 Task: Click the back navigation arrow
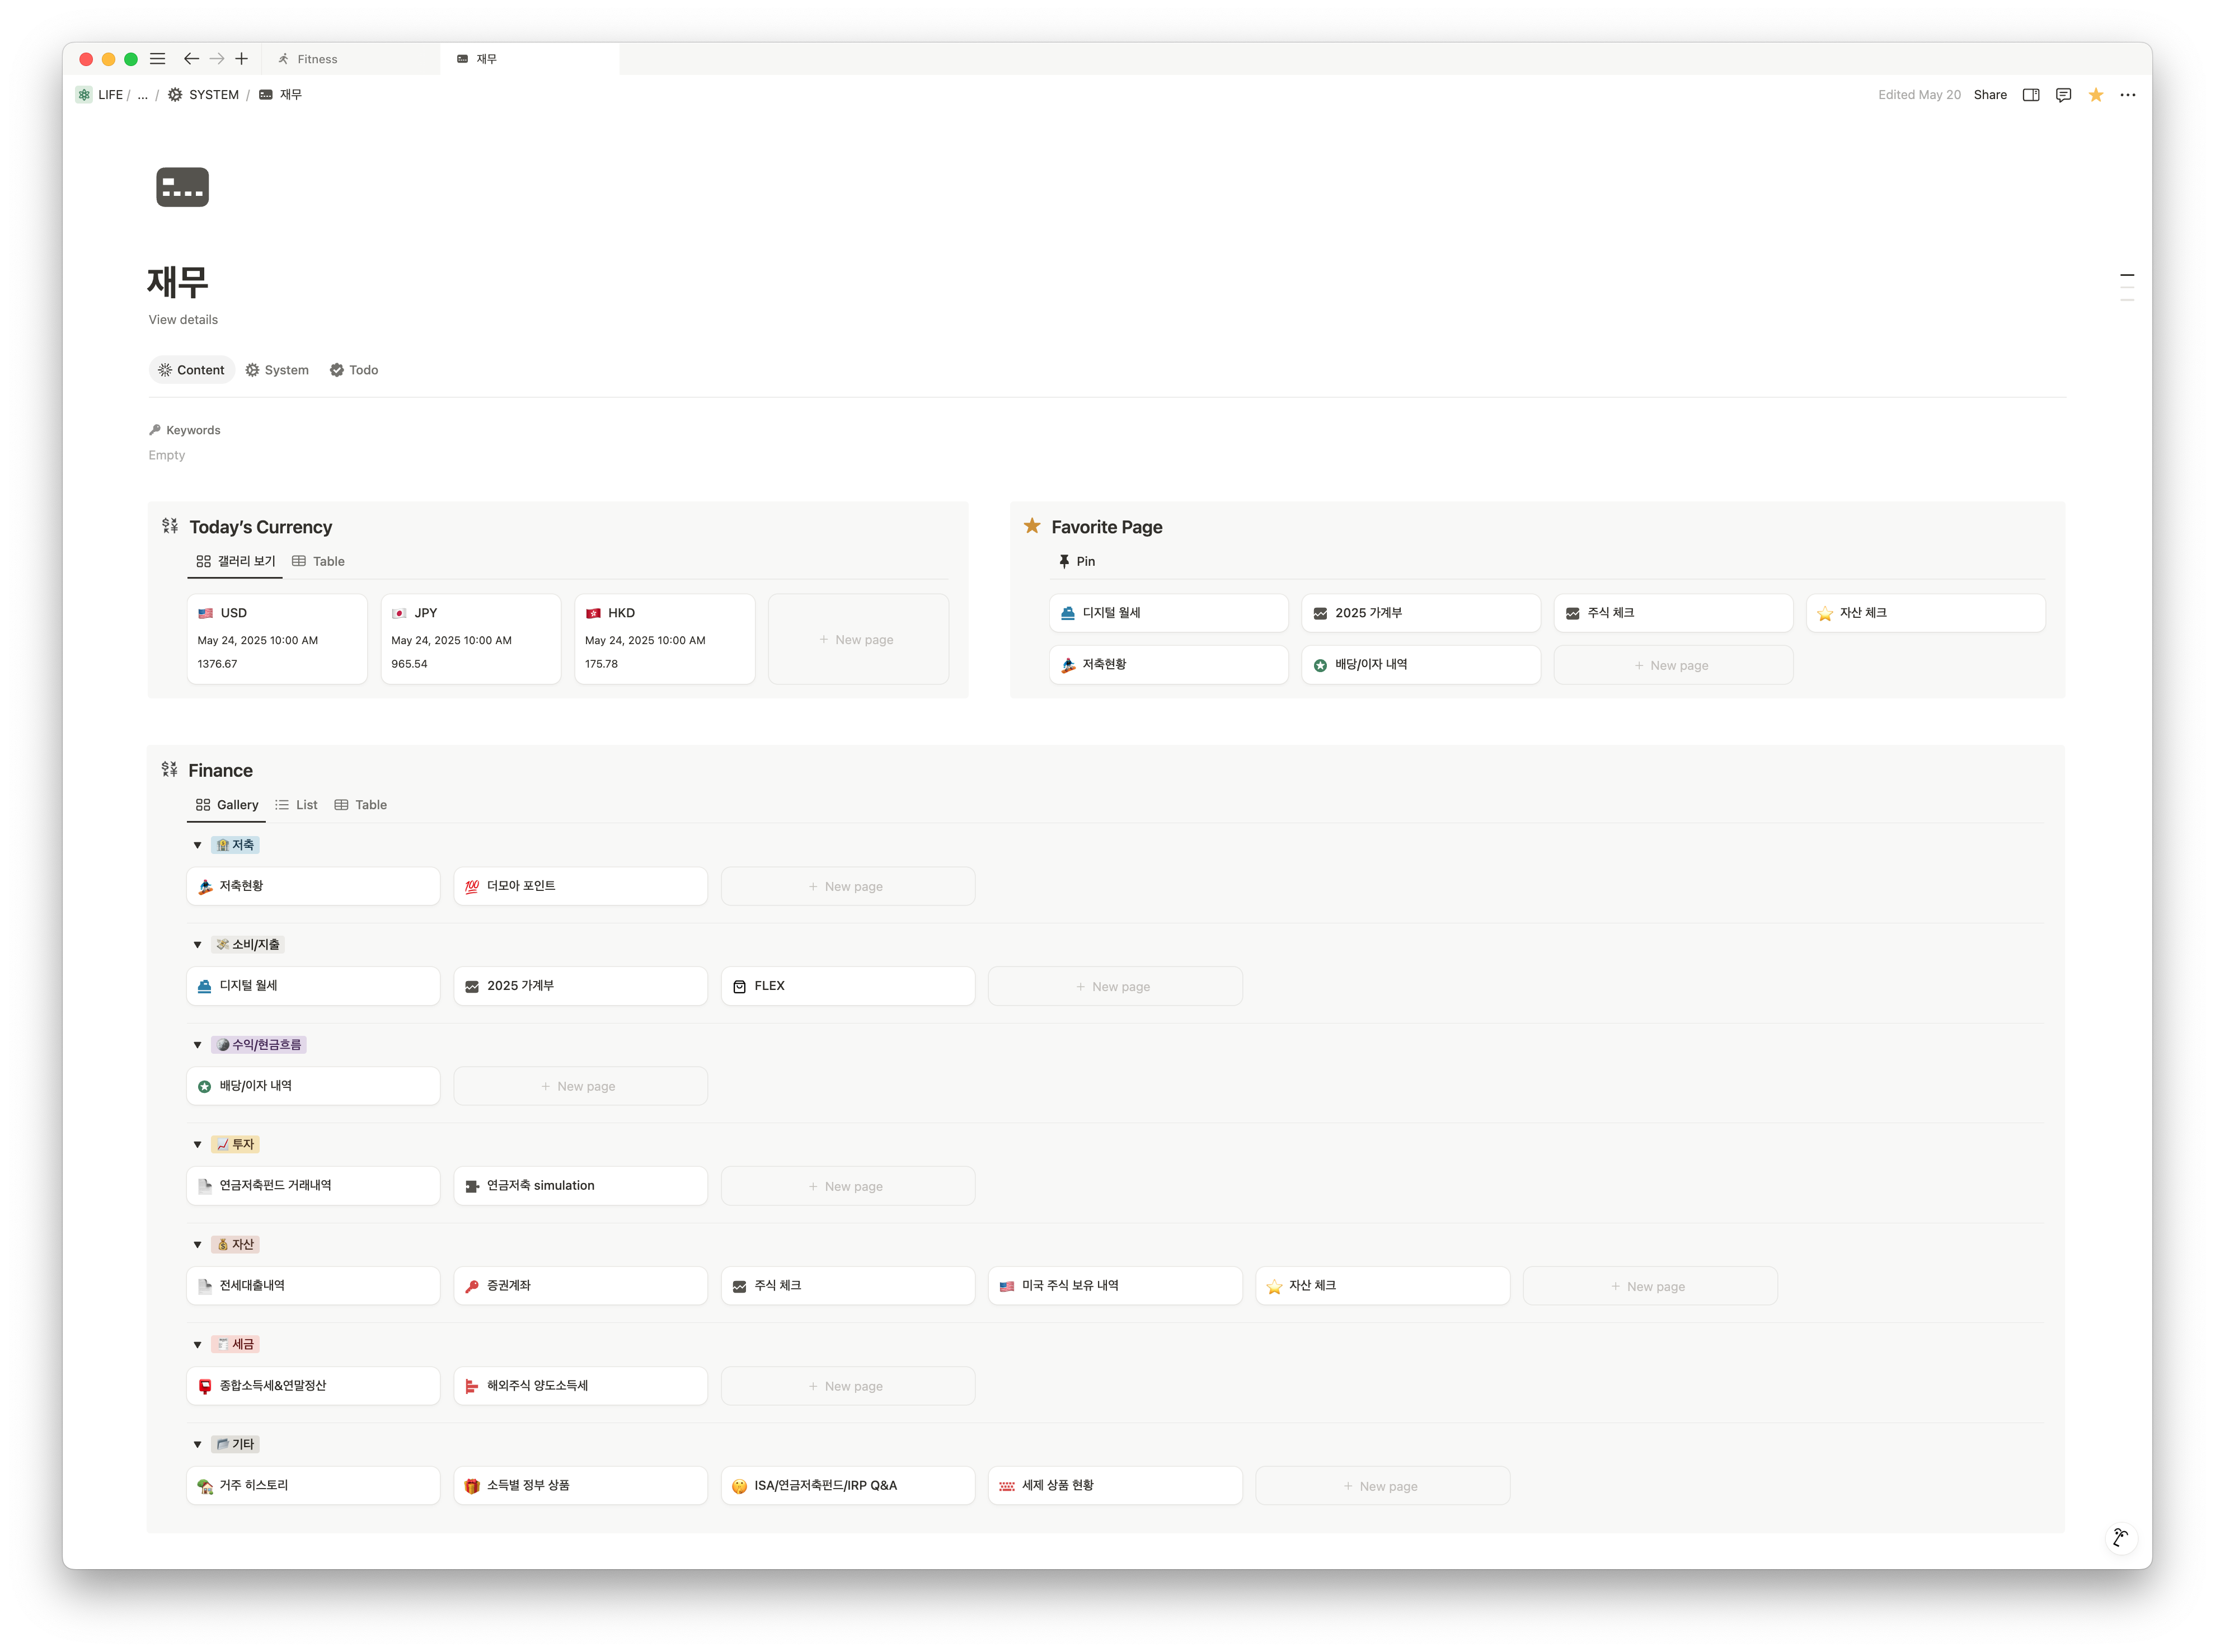[x=191, y=59]
